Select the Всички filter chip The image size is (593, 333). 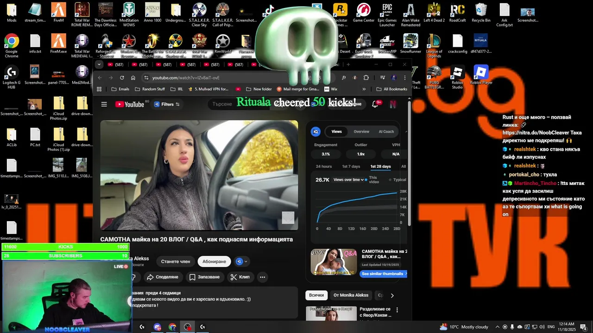(x=316, y=295)
